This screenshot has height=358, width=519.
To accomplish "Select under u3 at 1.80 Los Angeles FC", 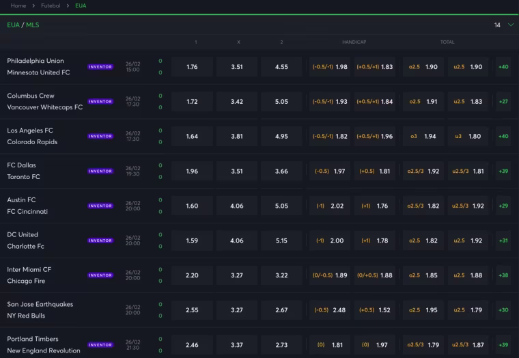I will click(468, 136).
